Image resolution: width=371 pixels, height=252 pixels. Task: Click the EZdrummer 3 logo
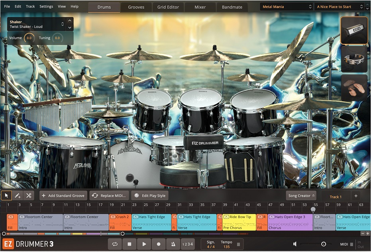point(28,244)
